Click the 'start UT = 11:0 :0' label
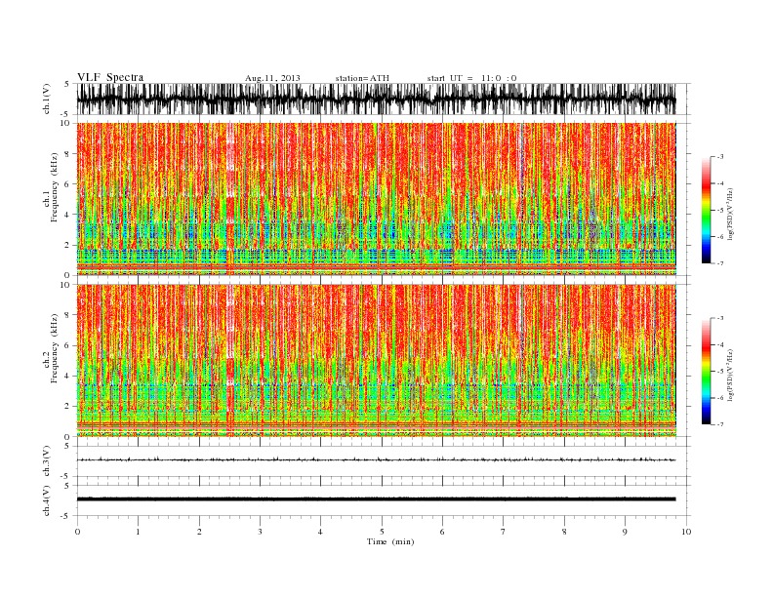The image size is (773, 597). [x=471, y=78]
